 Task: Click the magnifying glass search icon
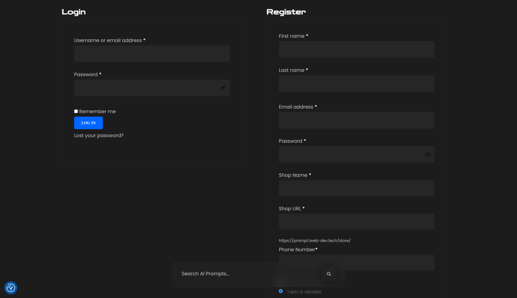coord(329,274)
